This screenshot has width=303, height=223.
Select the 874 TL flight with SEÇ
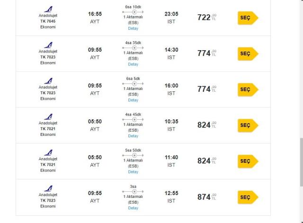248,197
